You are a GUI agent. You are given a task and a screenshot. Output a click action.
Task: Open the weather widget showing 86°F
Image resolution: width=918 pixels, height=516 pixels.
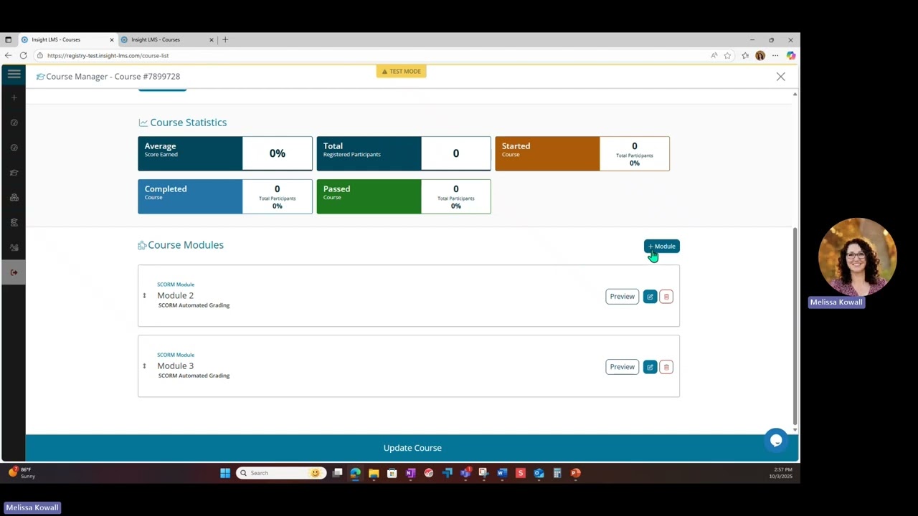coord(22,473)
